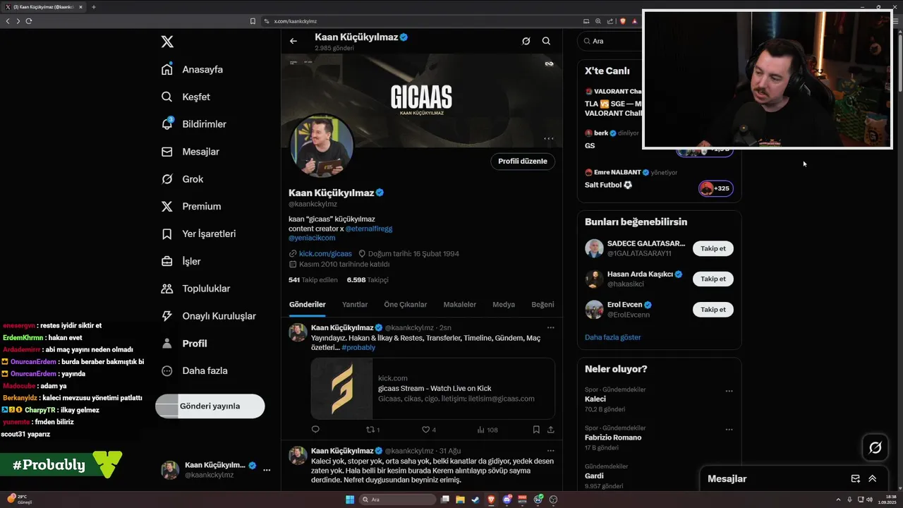
Task: Click floating Grok button
Action: (875, 447)
